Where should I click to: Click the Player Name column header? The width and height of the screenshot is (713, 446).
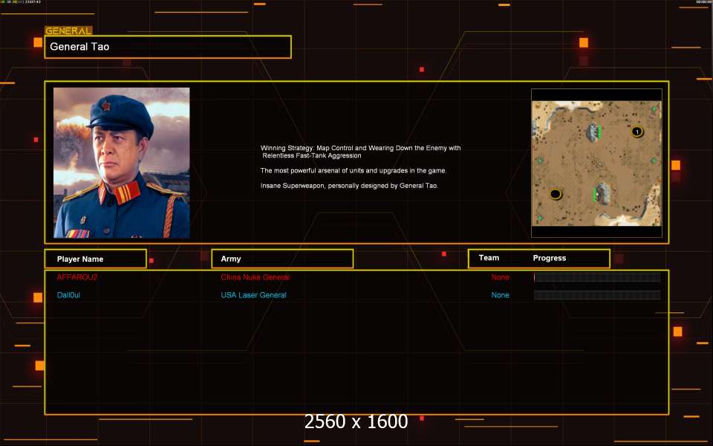(x=96, y=259)
